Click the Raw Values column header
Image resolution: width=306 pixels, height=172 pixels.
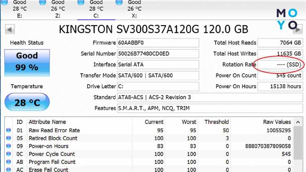[x=262, y=122]
